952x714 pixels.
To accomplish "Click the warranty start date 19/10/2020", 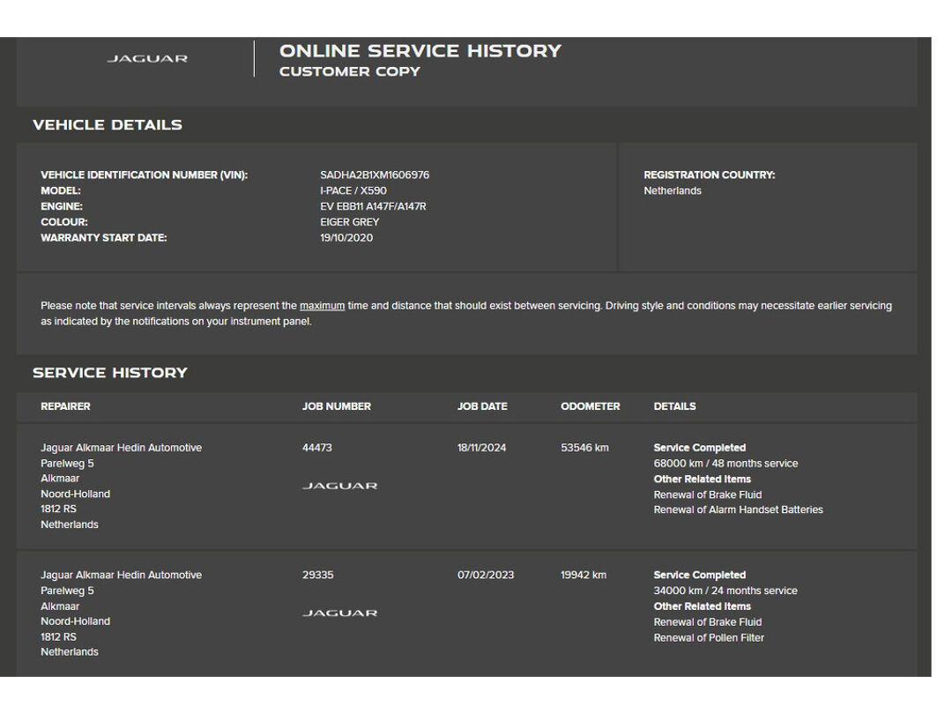I will tap(346, 238).
